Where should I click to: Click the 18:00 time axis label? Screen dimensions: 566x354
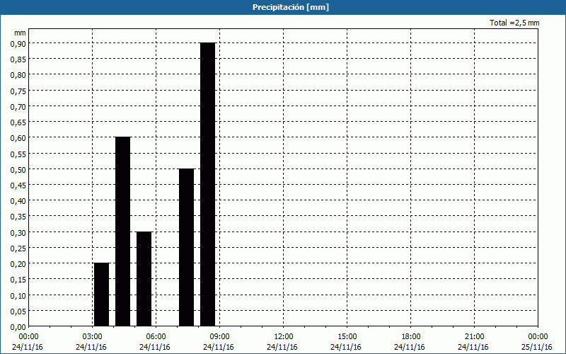coord(410,337)
